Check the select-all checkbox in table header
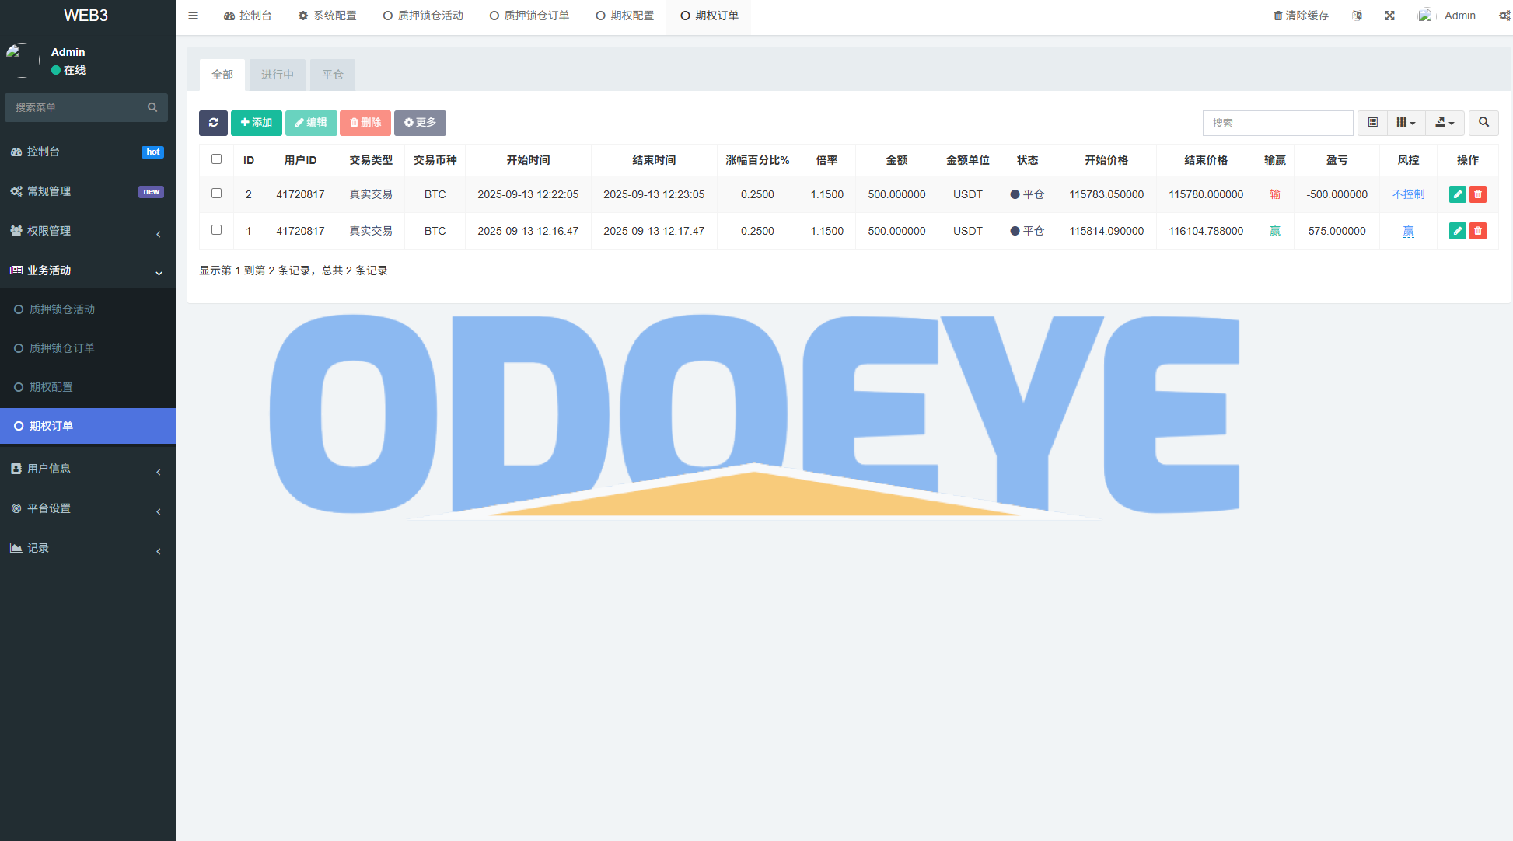 216,159
